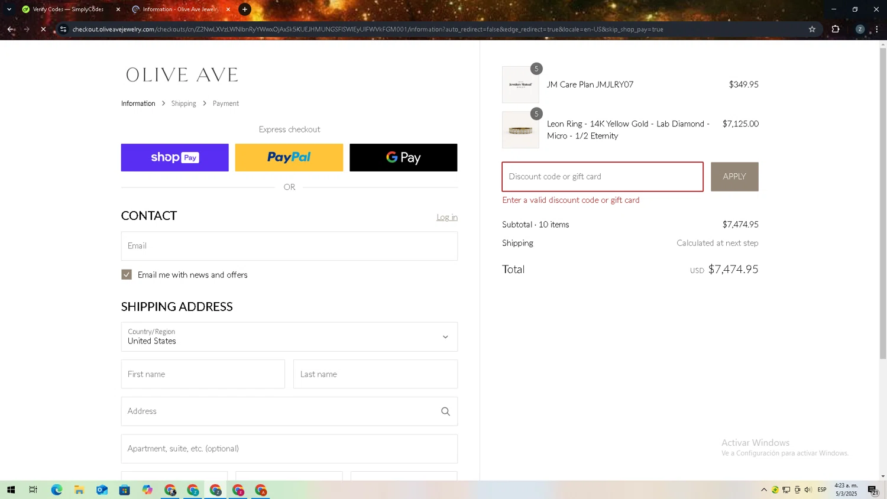
Task: Click the JM Care Plan product thumbnail
Action: [520, 85]
